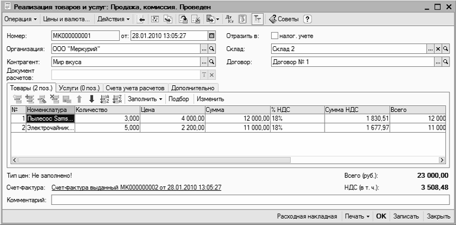The height and width of the screenshot is (225, 456).
Task: Click magnifier icon for Контрагент field
Action: (212, 62)
